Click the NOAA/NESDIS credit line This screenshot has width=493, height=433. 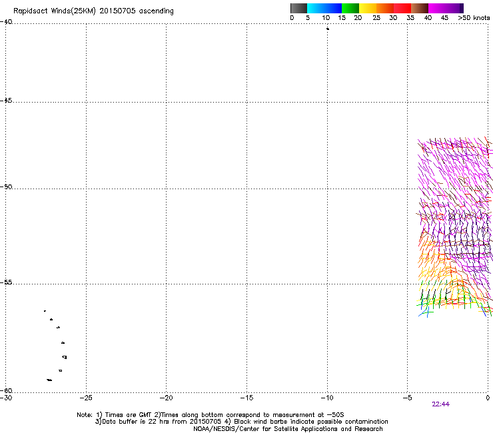288,429
